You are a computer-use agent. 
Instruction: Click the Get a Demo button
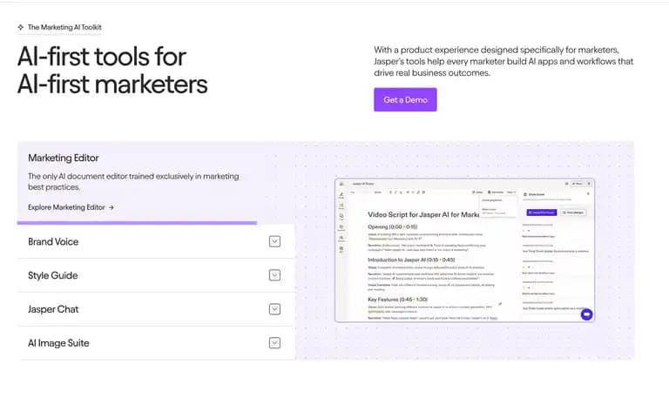405,100
